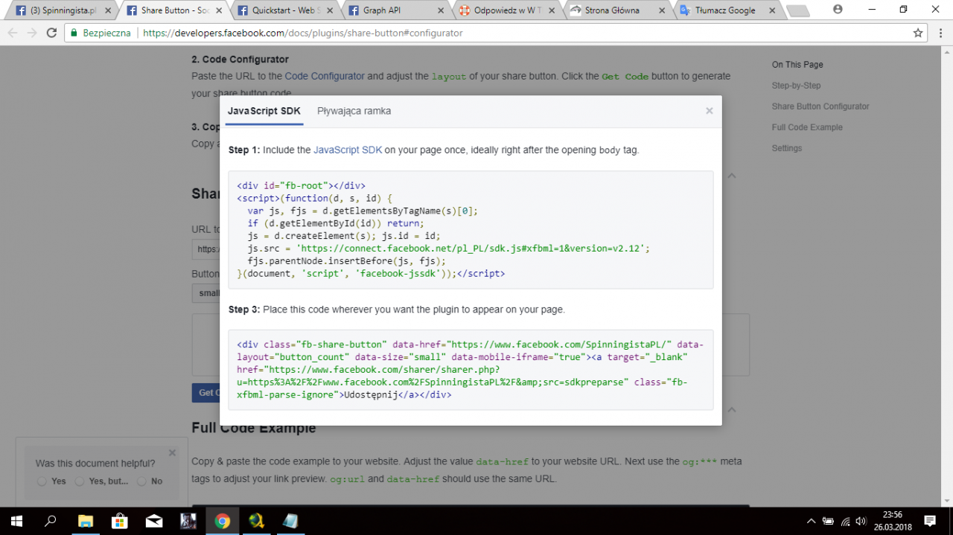Click the browser forward arrow
953x535 pixels.
[x=32, y=33]
